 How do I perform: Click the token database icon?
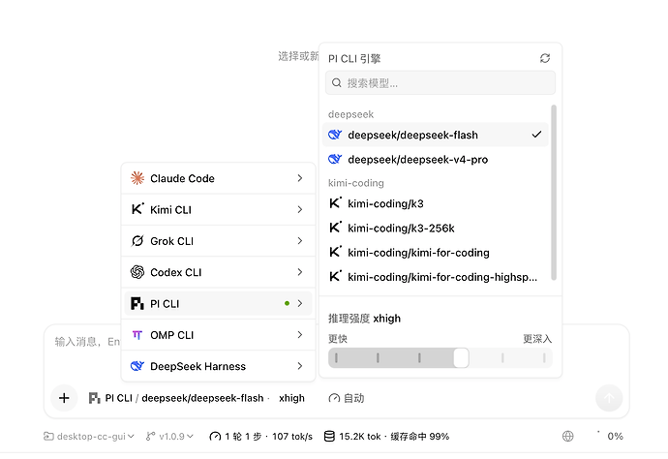(x=329, y=436)
